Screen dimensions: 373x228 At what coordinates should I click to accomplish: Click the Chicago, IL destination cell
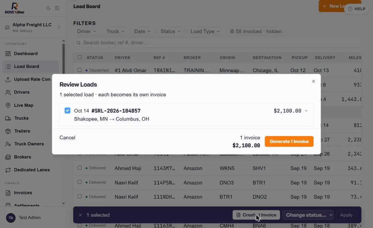pos(265,70)
